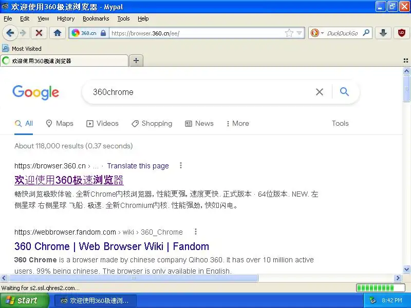
Task: Open 360 Chrome Web Browser Wiki Fandom link
Action: coord(111,246)
